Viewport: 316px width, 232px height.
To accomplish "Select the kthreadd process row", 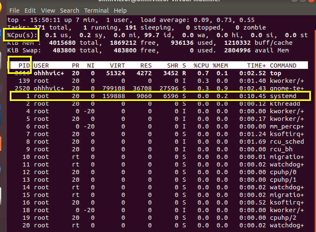I will click(158, 104).
